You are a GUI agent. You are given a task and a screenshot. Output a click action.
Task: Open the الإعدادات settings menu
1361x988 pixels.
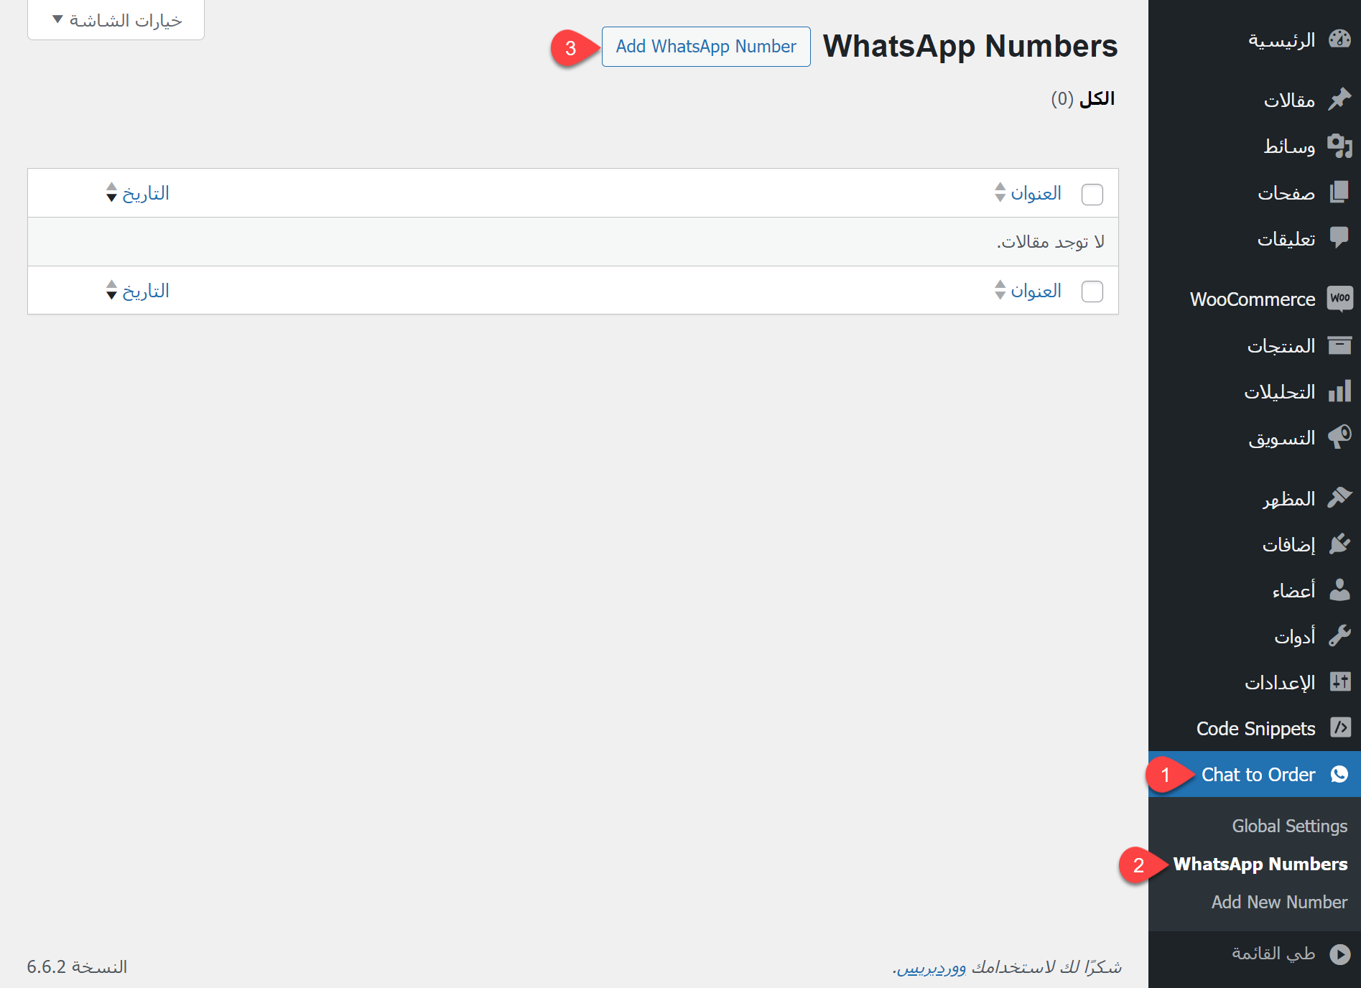(1255, 682)
